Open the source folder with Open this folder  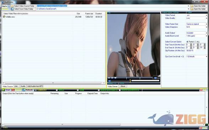click(198, 6)
